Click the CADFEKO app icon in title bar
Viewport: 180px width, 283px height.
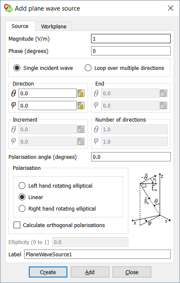[8, 8]
